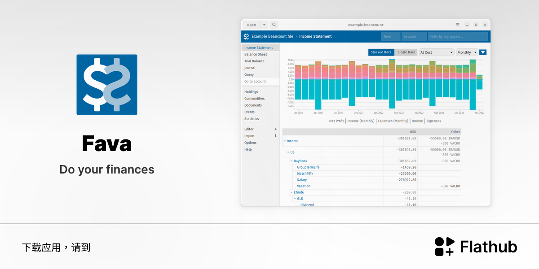The height and width of the screenshot is (269, 539).
Task: Collapse the GLD account tree row
Action: tap(295, 199)
